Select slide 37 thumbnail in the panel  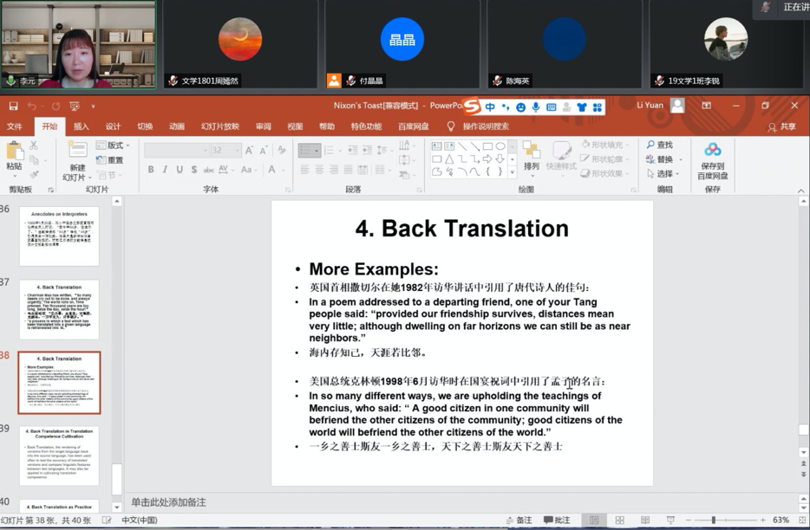click(59, 309)
